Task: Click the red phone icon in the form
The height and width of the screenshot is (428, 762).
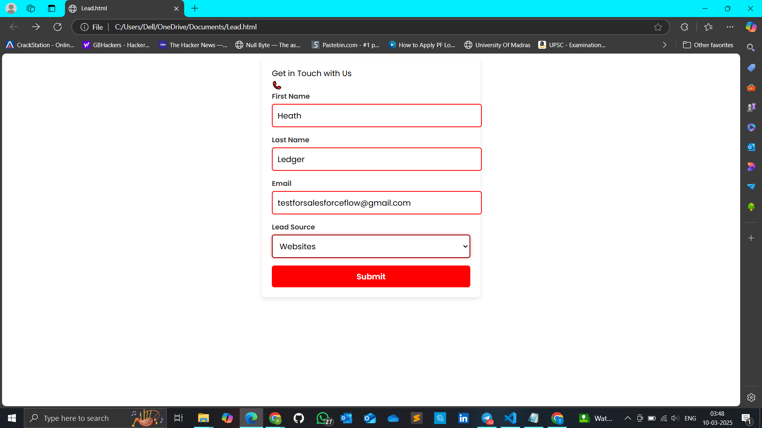Action: coord(277,85)
